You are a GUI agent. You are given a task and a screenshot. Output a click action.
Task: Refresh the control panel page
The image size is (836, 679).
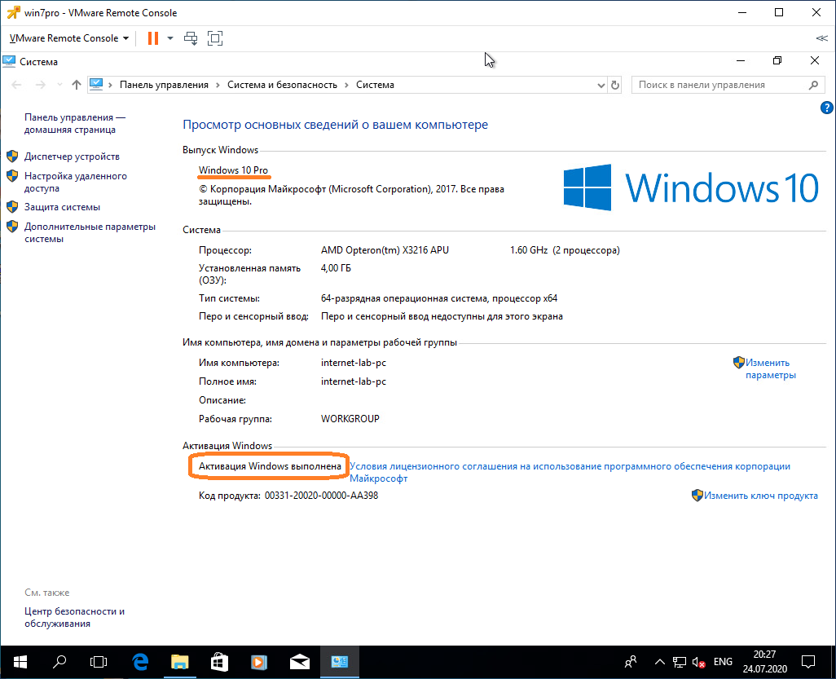(x=614, y=86)
